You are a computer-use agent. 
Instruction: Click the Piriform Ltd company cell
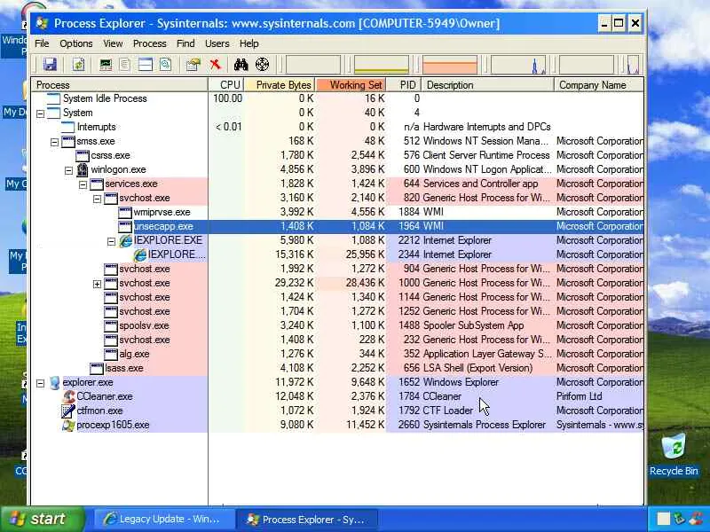580,396
